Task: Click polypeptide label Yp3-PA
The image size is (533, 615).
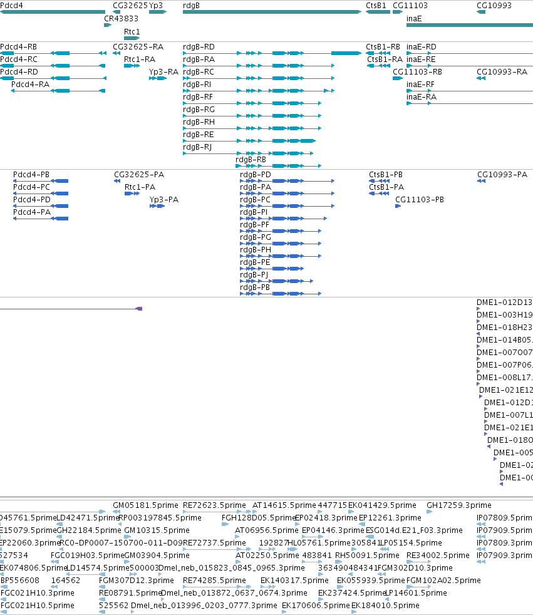Action: (x=164, y=200)
